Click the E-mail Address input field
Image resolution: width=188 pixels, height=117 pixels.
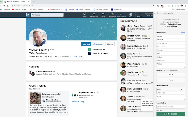(x=170, y=43)
